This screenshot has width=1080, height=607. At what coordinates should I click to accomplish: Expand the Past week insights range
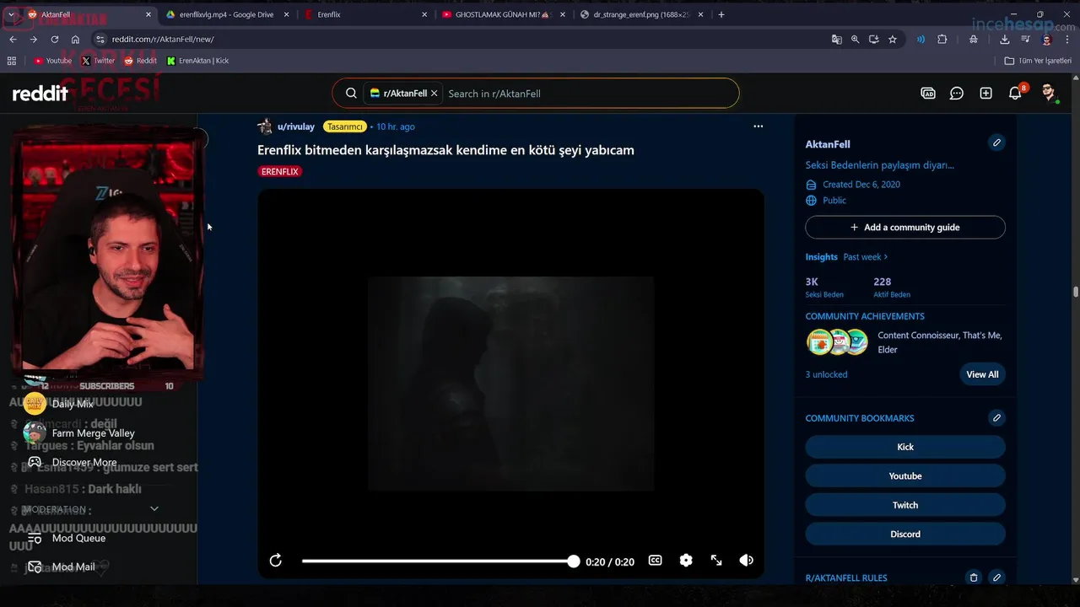(x=866, y=257)
